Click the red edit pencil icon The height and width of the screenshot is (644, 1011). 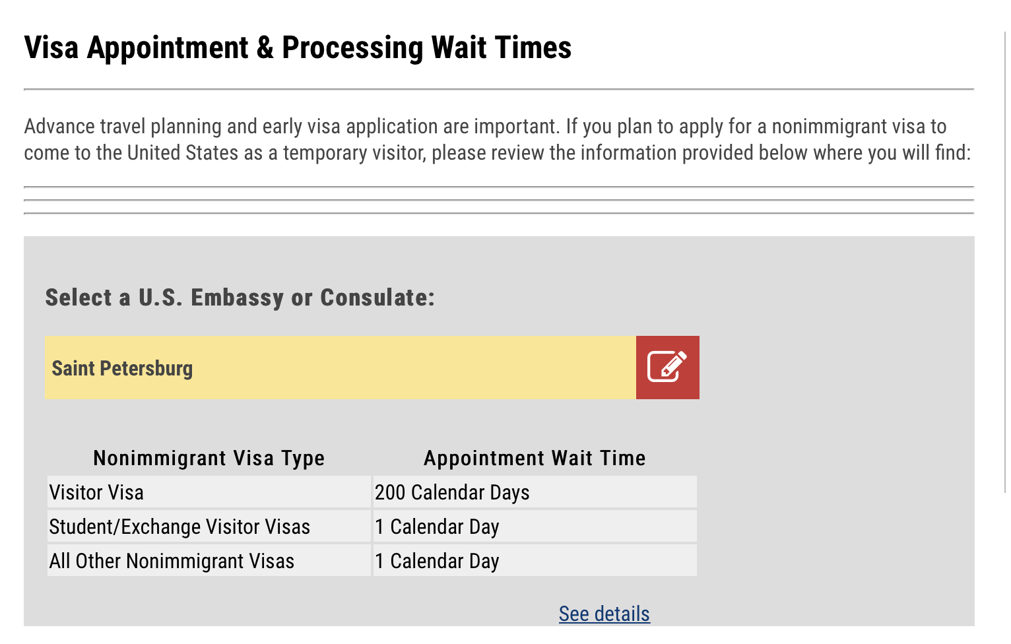tap(667, 368)
